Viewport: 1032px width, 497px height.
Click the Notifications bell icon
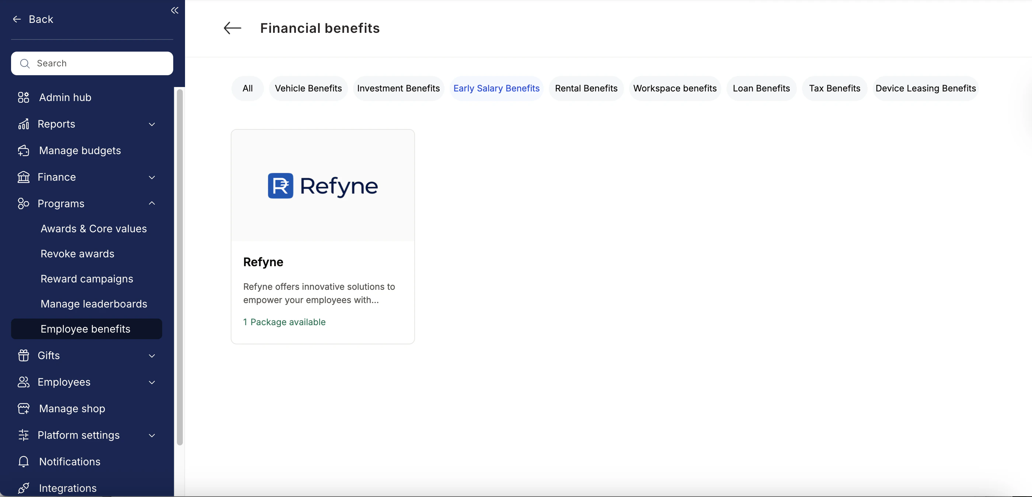pyautogui.click(x=24, y=461)
